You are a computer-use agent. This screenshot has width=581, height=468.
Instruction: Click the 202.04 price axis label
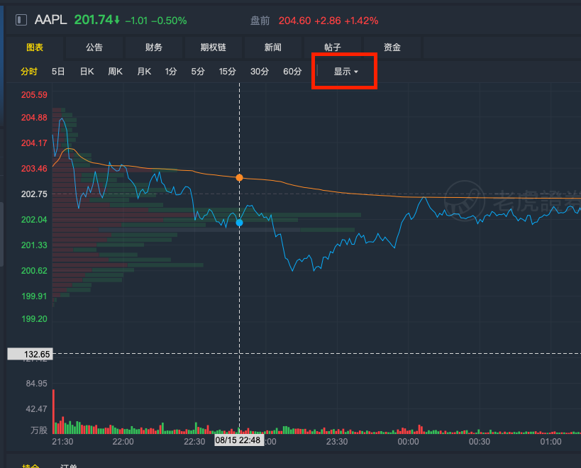click(x=34, y=220)
